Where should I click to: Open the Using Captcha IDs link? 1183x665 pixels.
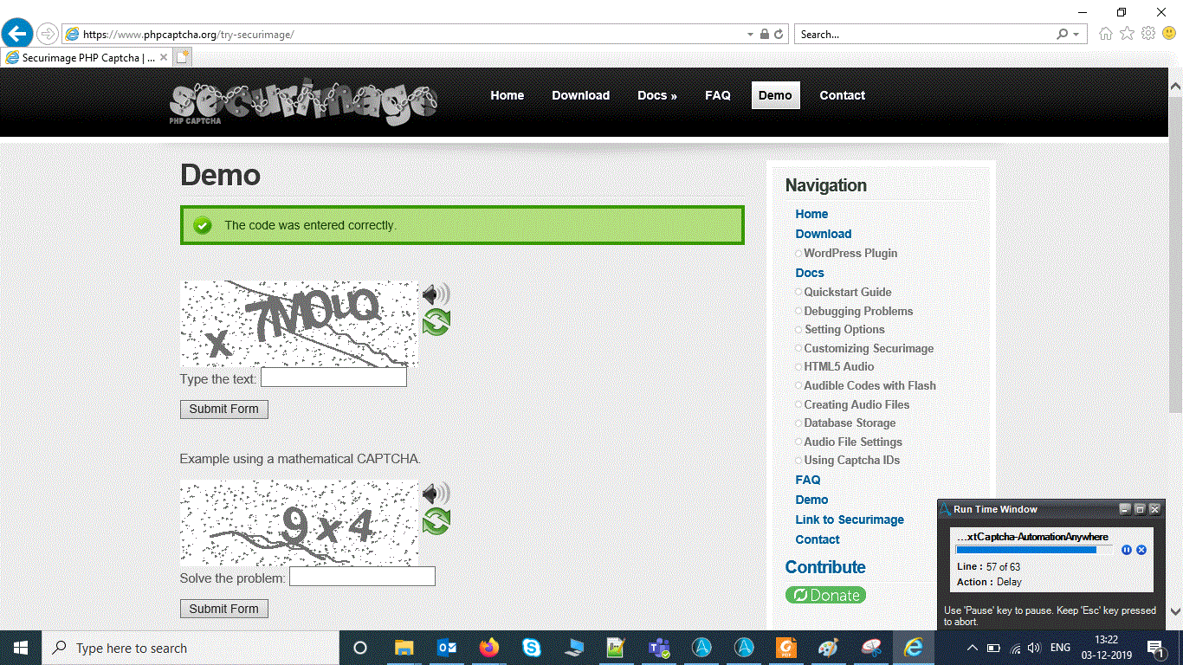(852, 460)
